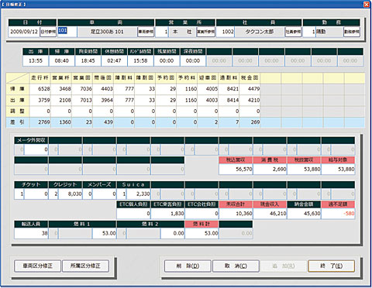372x288 pixels.
Task: Select the 帰庫 row cell 8421
Action: point(229,89)
